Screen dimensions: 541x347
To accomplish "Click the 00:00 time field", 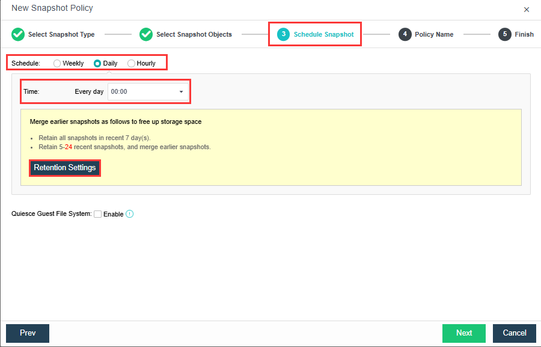I will (141, 92).
